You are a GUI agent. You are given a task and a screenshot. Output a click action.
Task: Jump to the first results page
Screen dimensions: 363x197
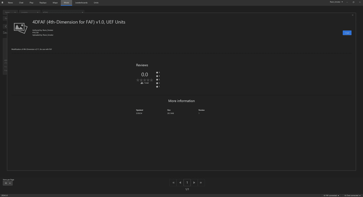pos(173,183)
